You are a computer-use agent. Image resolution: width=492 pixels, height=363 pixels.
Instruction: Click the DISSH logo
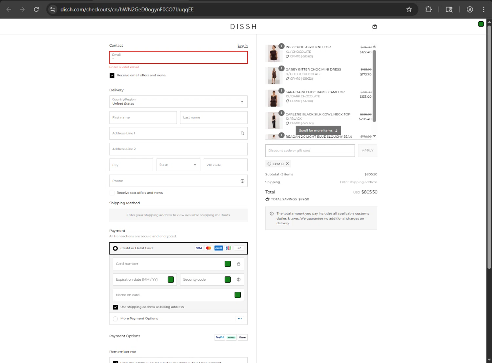click(243, 27)
